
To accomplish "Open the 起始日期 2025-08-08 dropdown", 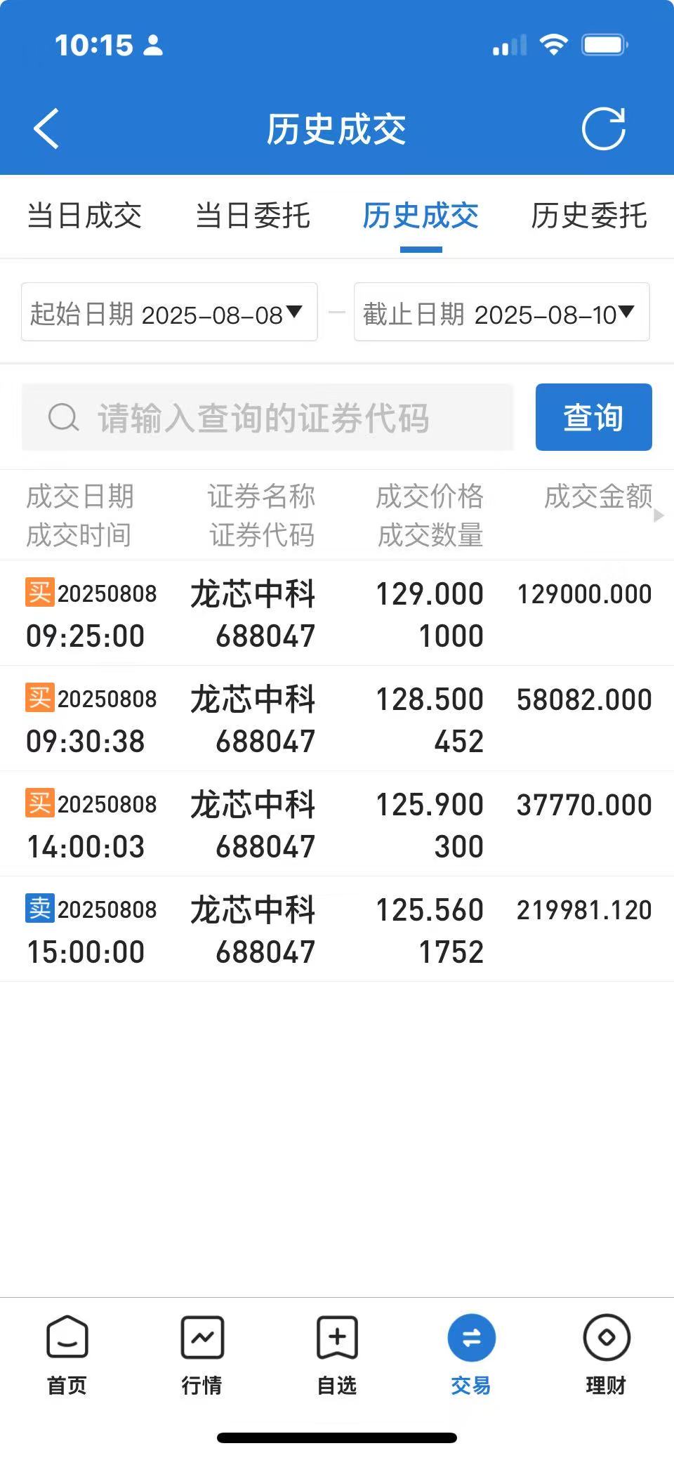I will (169, 312).
